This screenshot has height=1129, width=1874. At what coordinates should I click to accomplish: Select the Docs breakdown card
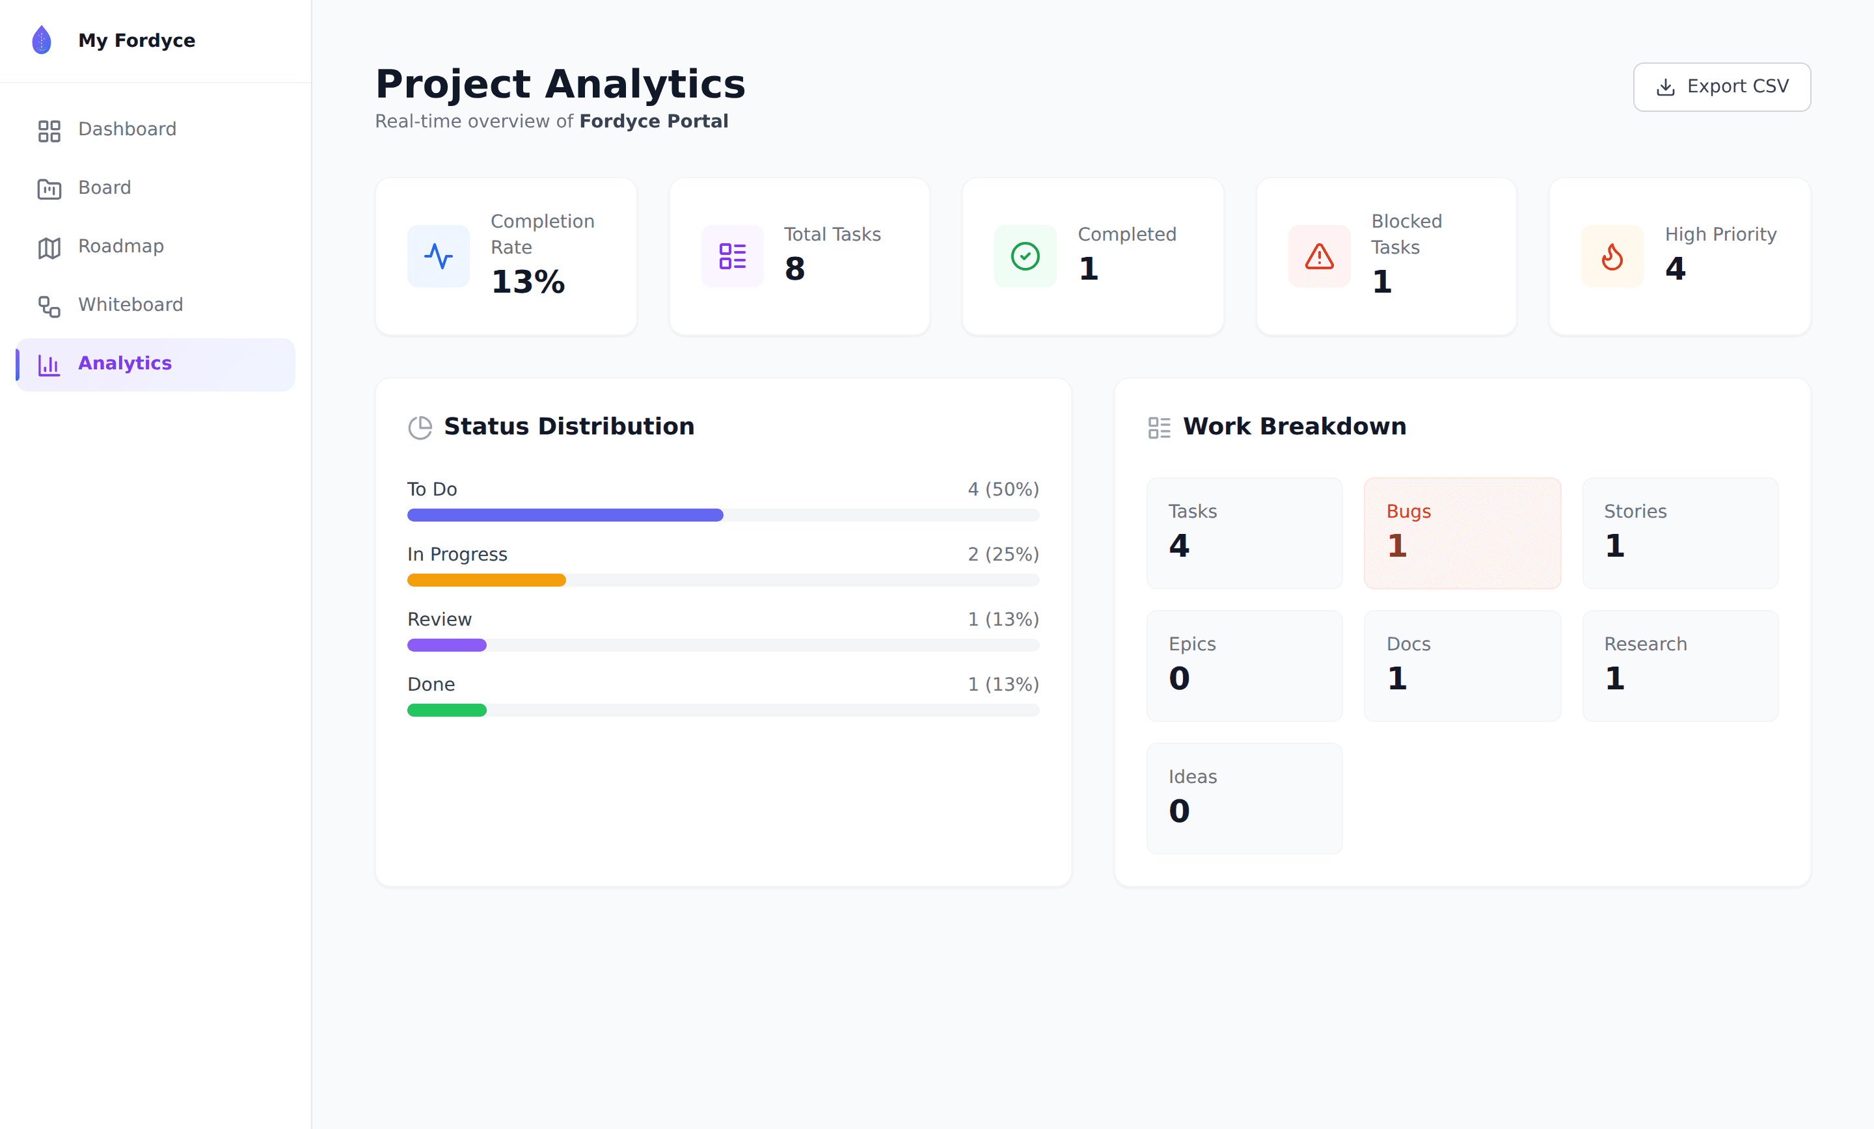[1461, 666]
